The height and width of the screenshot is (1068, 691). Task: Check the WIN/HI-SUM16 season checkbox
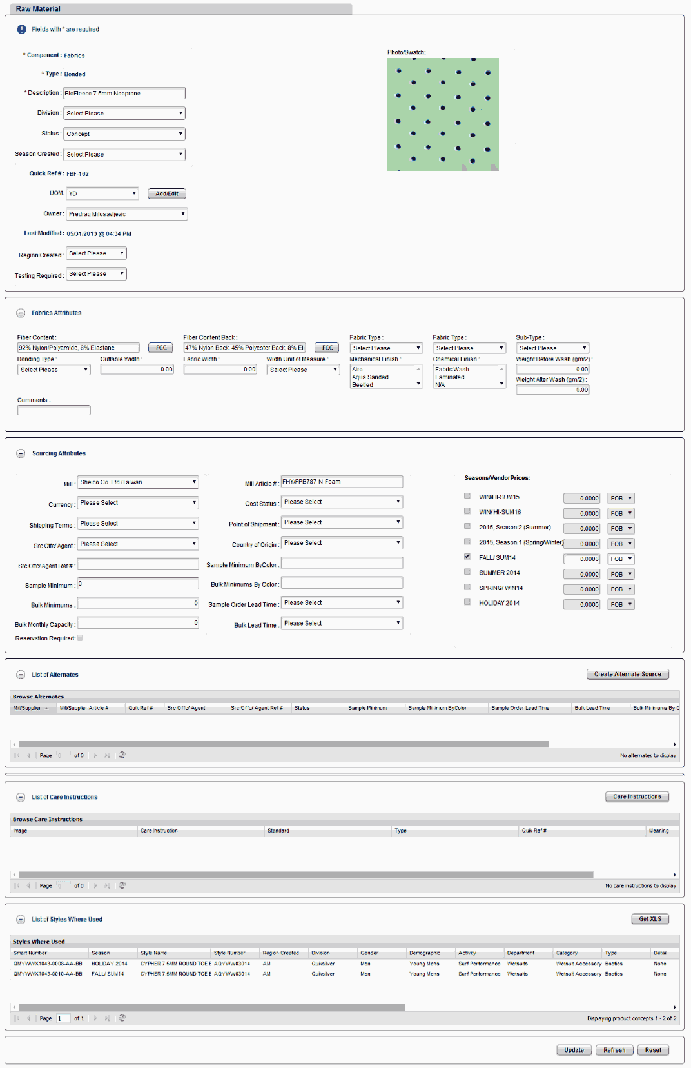pos(467,511)
